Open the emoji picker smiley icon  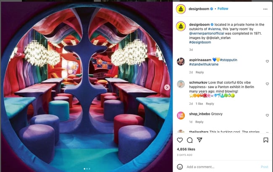point(180,167)
